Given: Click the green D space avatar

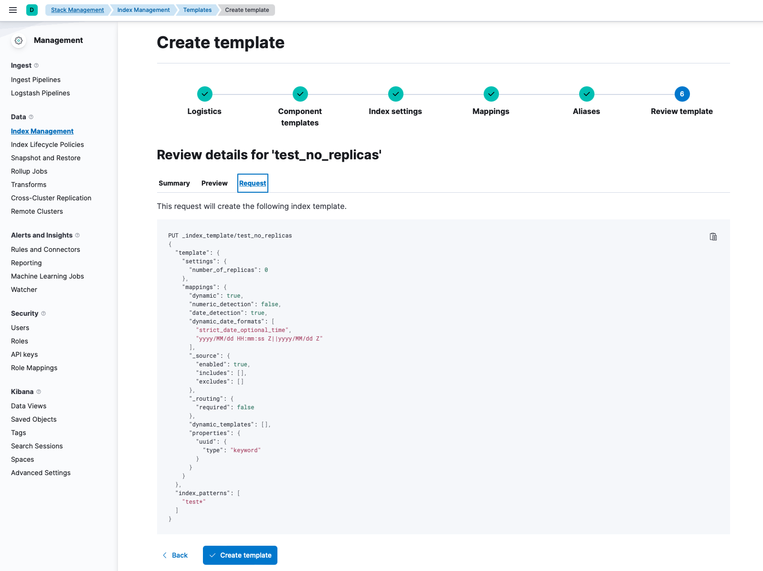Looking at the screenshot, I should pyautogui.click(x=32, y=10).
